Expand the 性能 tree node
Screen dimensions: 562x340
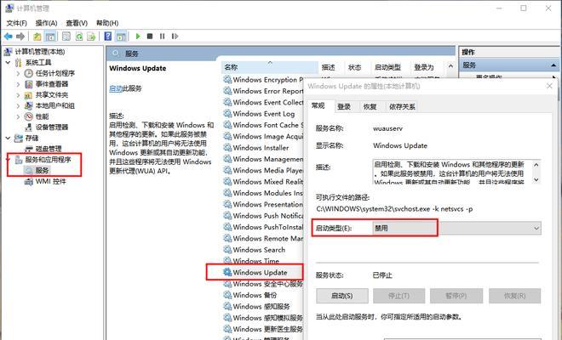18,116
